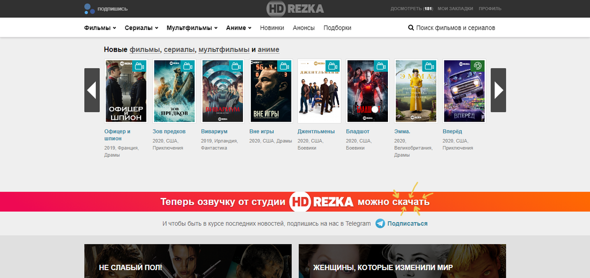
Task: Click camera badge on Зов предков poster
Action: pyautogui.click(x=188, y=66)
